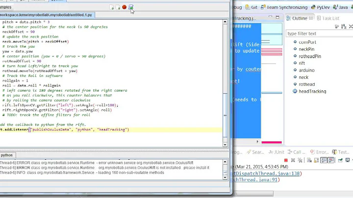Click the first new-file icon in MyRobotLab toolbar

coord(111,7)
